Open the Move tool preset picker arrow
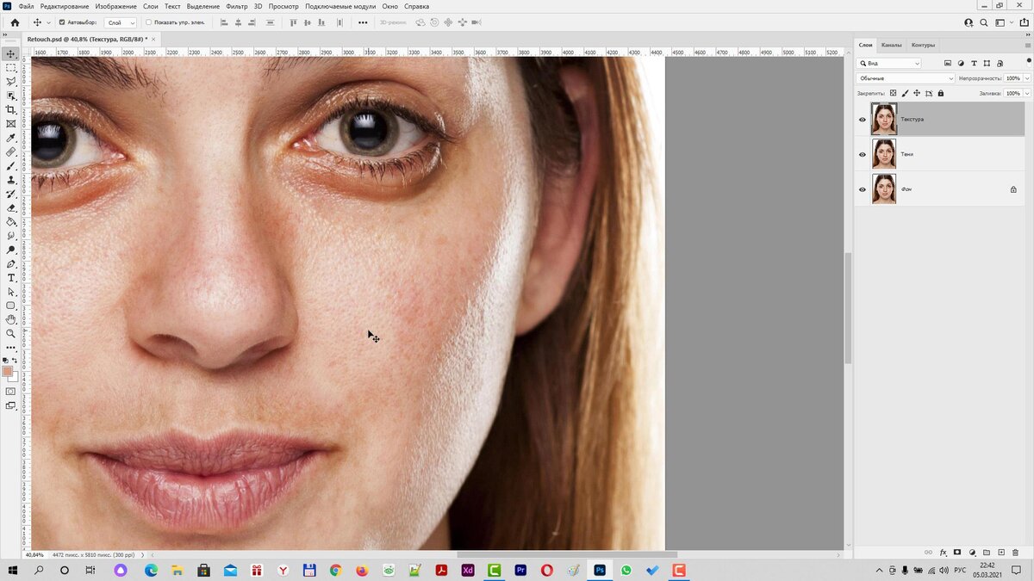 [x=48, y=22]
